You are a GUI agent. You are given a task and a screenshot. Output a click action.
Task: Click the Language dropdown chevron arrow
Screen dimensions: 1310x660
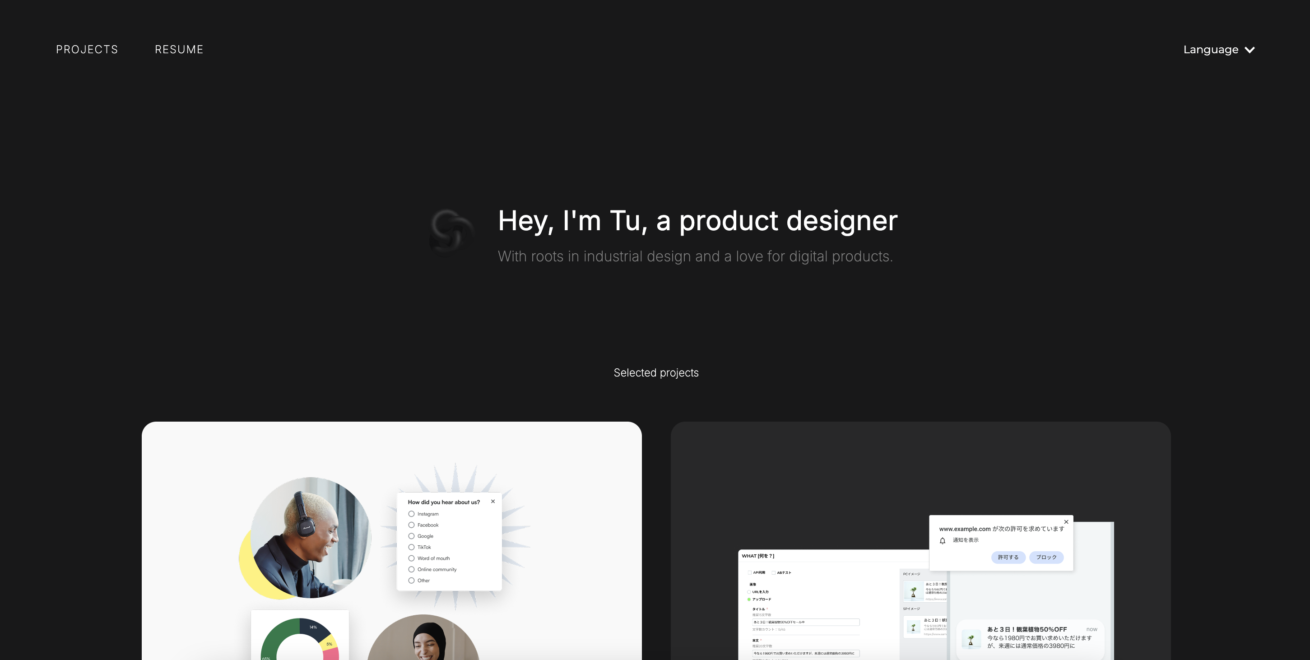tap(1250, 50)
